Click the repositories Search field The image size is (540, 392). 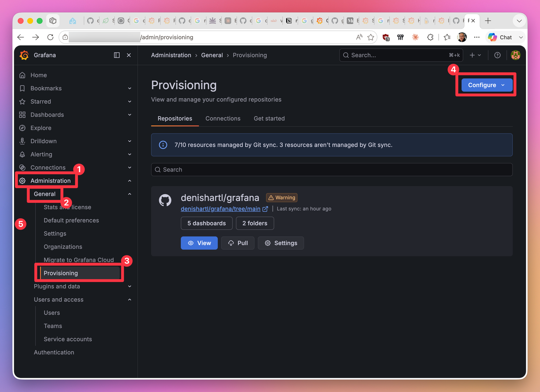pos(332,170)
